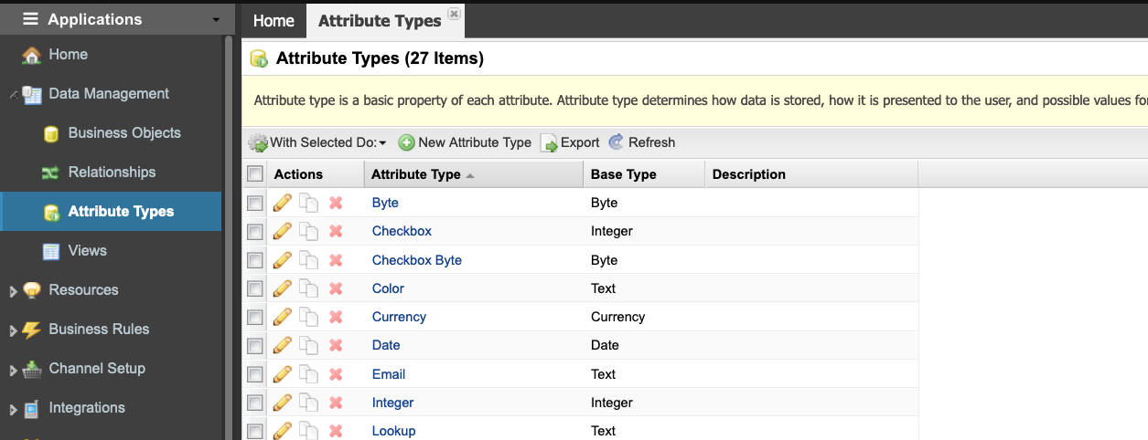The height and width of the screenshot is (440, 1148).
Task: Click the sidebar vertical scrollbar
Action: tap(229, 237)
